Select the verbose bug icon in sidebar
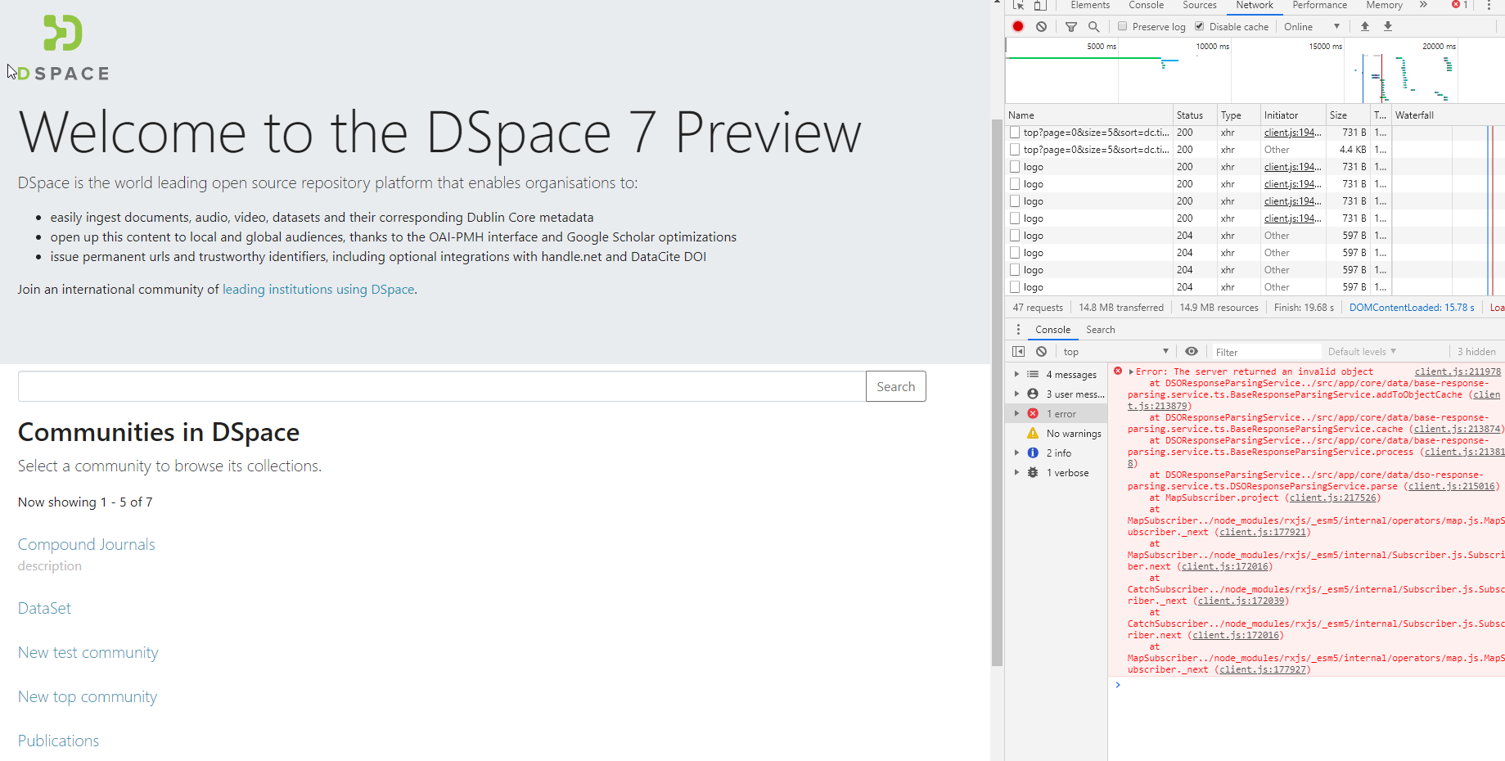 1033,472
